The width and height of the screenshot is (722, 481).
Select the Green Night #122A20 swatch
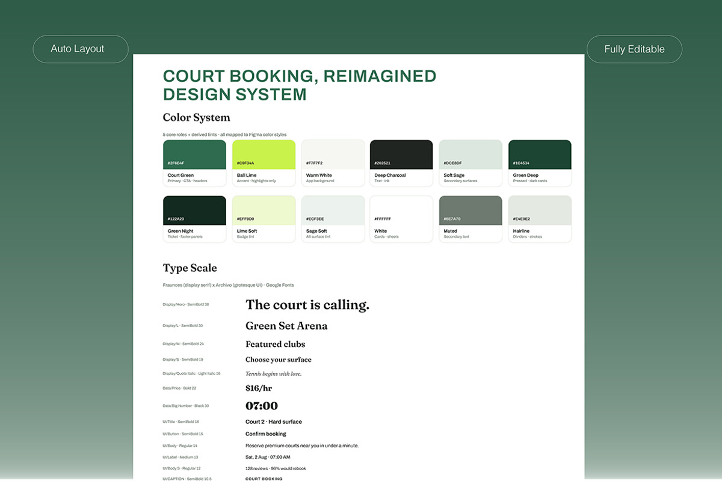194,219
